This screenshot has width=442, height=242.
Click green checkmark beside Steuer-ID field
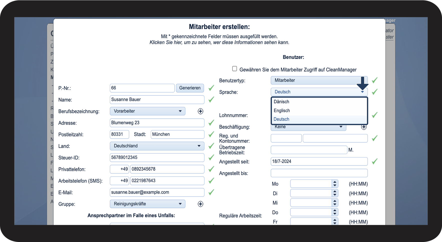click(211, 158)
